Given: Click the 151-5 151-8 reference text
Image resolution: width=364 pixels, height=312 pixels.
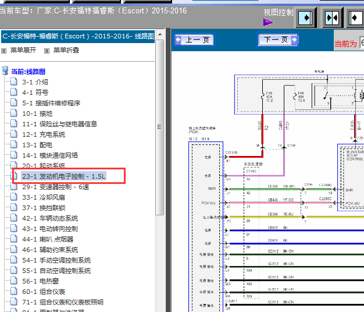Looking at the screenshot, I should tap(199, 139).
